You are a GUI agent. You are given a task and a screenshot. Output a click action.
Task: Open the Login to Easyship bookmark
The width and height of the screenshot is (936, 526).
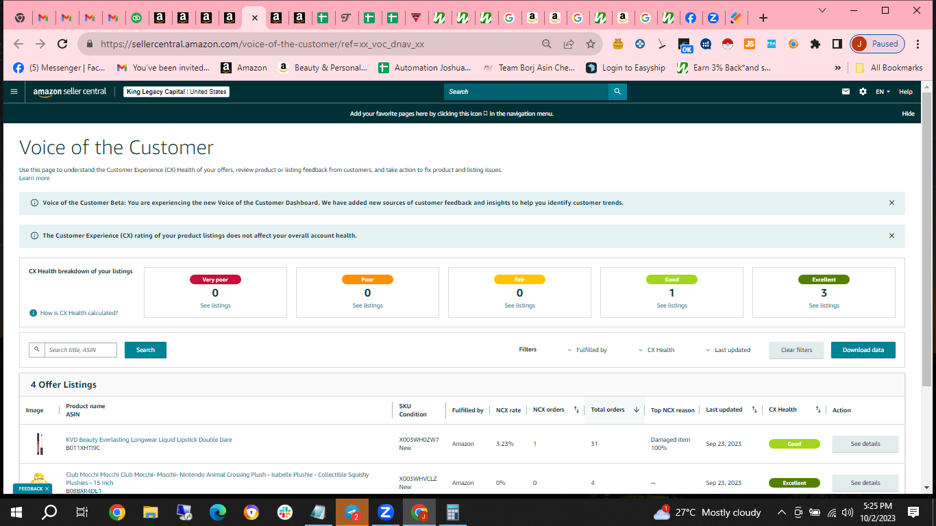tap(626, 68)
